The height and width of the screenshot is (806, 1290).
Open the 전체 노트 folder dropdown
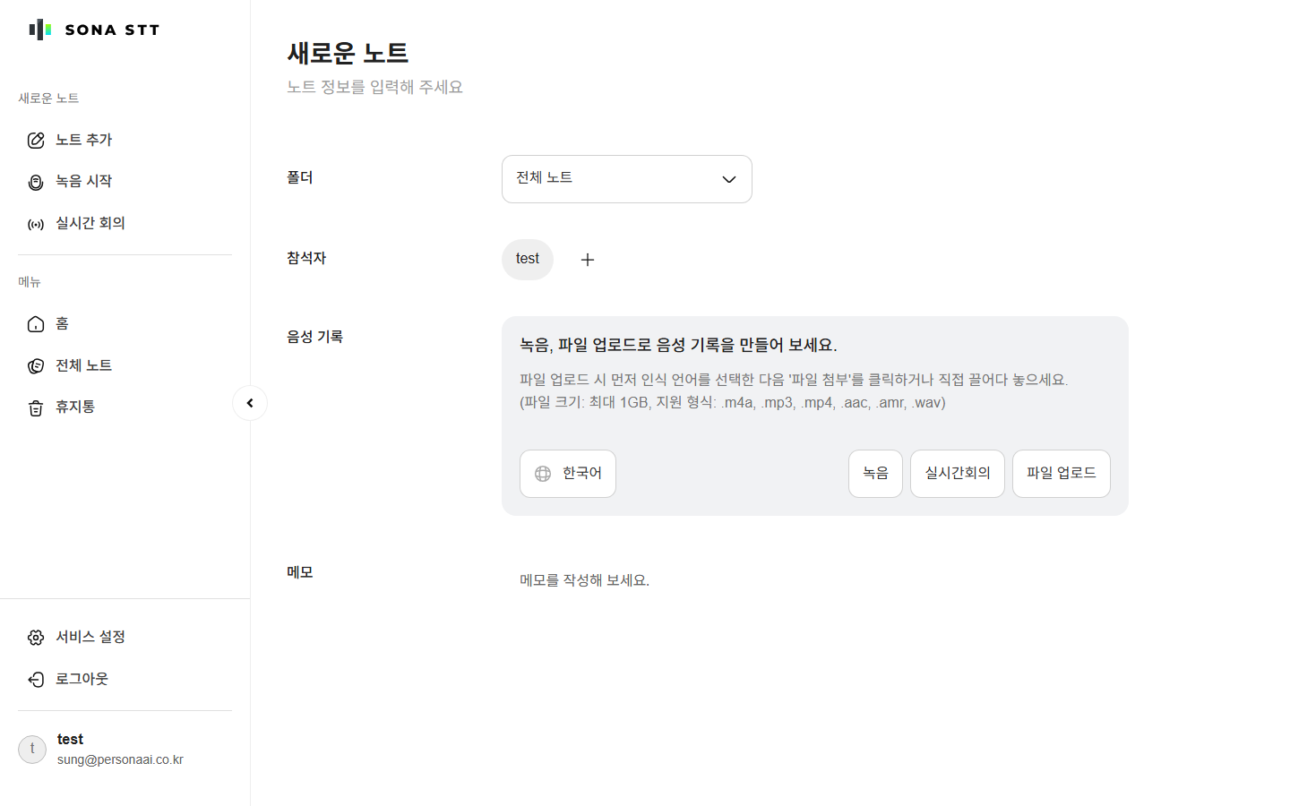[x=627, y=179]
